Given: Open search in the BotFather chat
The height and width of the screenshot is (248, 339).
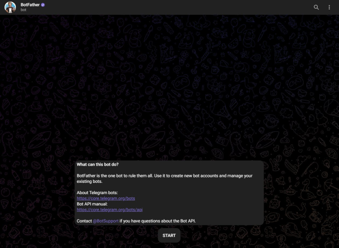Looking at the screenshot, I should (x=316, y=7).
